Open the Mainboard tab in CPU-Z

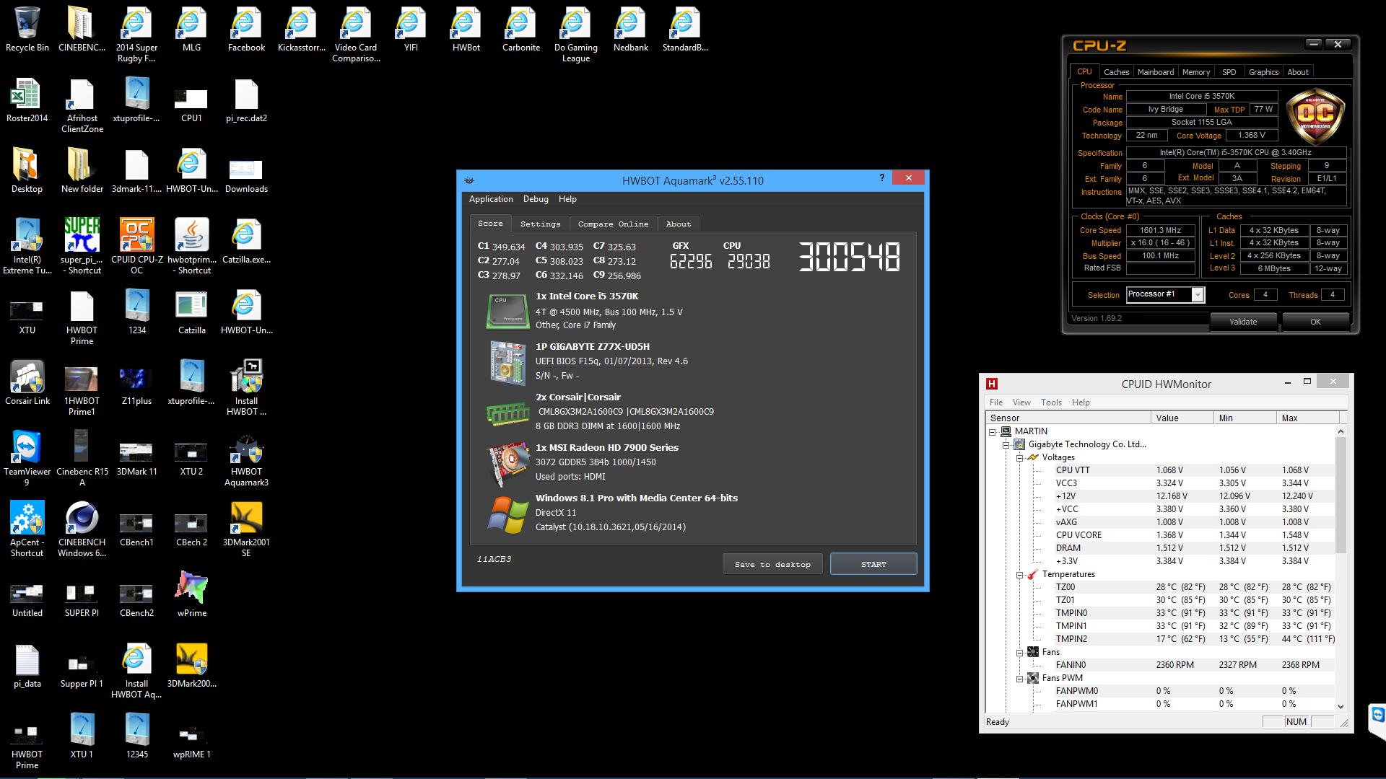coord(1155,72)
